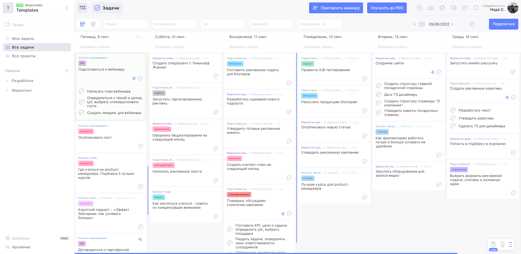Click the trash bin icon

(493, 245)
